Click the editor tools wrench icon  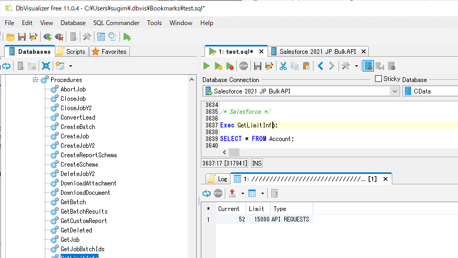click(x=345, y=66)
